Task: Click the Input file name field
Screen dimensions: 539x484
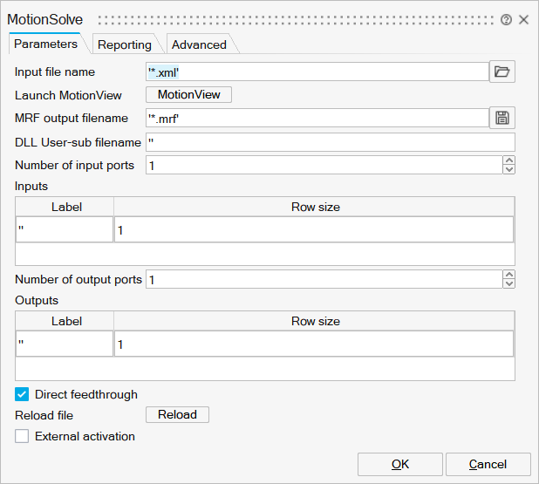Action: tap(317, 72)
